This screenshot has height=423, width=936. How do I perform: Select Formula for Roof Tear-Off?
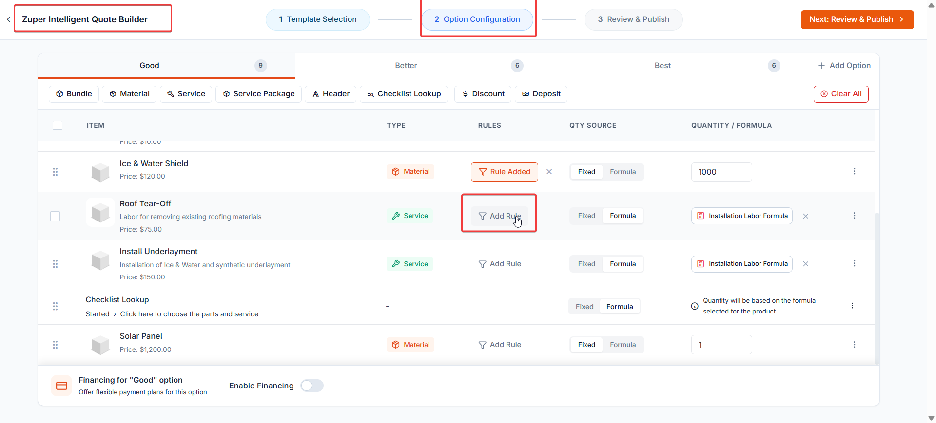click(x=623, y=216)
